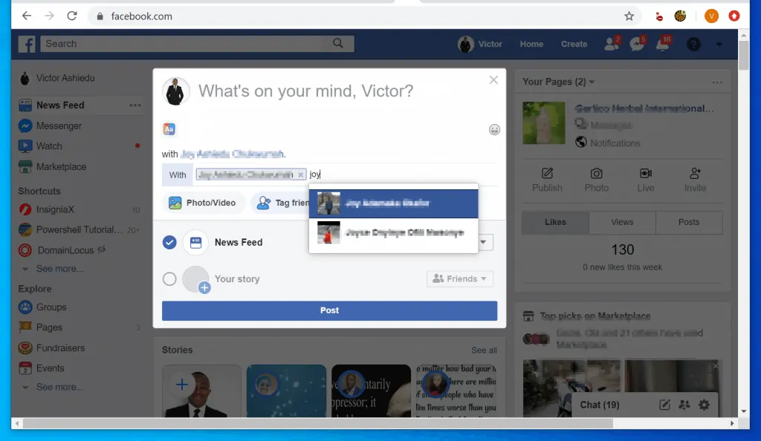Image resolution: width=761 pixels, height=441 pixels.
Task: Open notifications bell icon
Action: point(663,44)
